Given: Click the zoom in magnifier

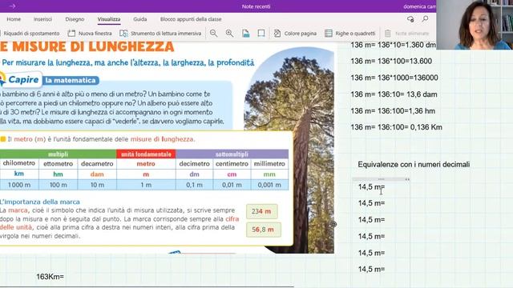Looking at the screenshot, I should (x=230, y=34).
